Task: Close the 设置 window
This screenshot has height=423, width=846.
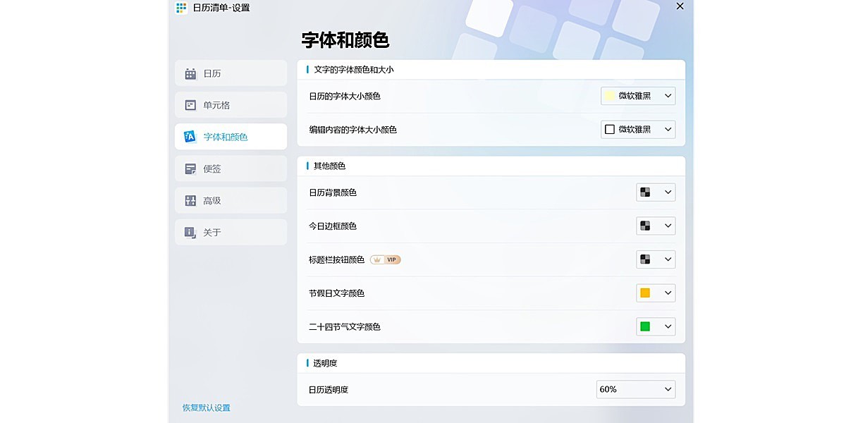Action: [x=679, y=6]
